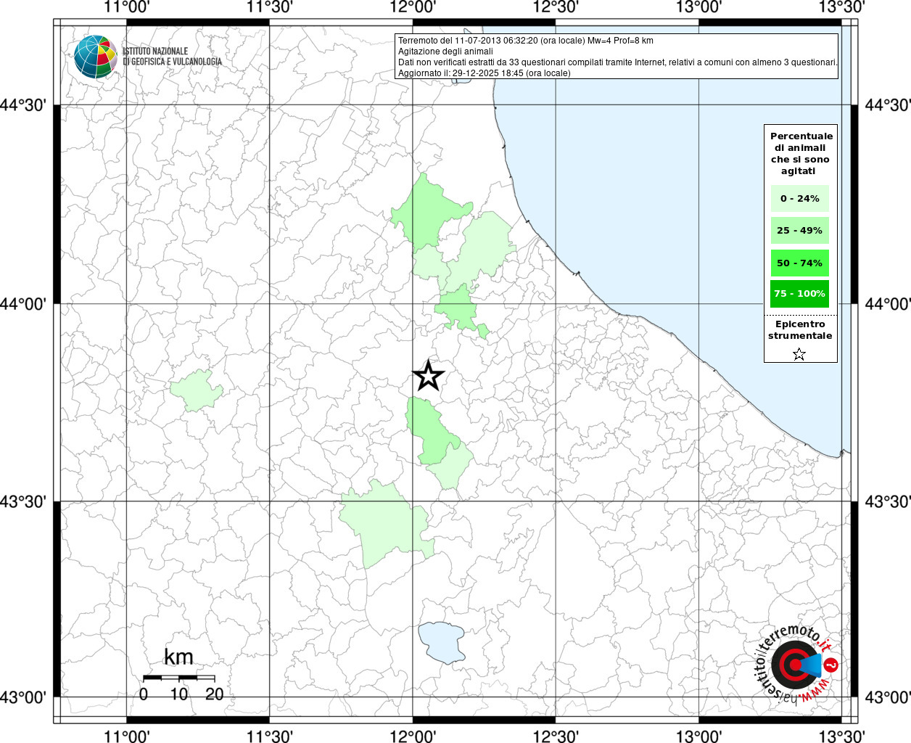
Task: Select the 75 - 100% legend swatch
Action: pyautogui.click(x=799, y=294)
